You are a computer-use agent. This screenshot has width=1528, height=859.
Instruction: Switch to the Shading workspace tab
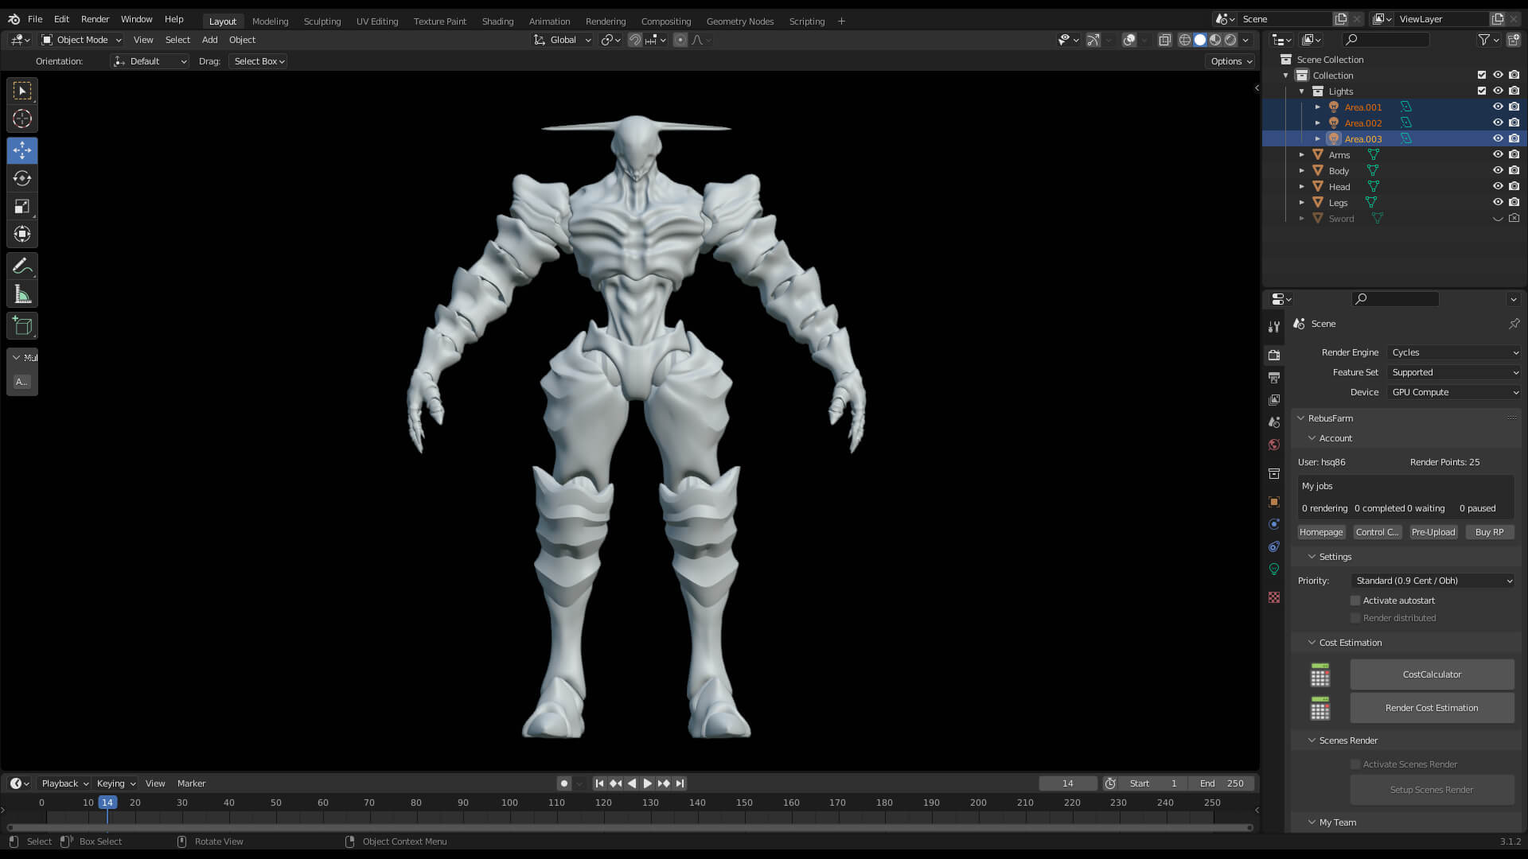click(497, 21)
